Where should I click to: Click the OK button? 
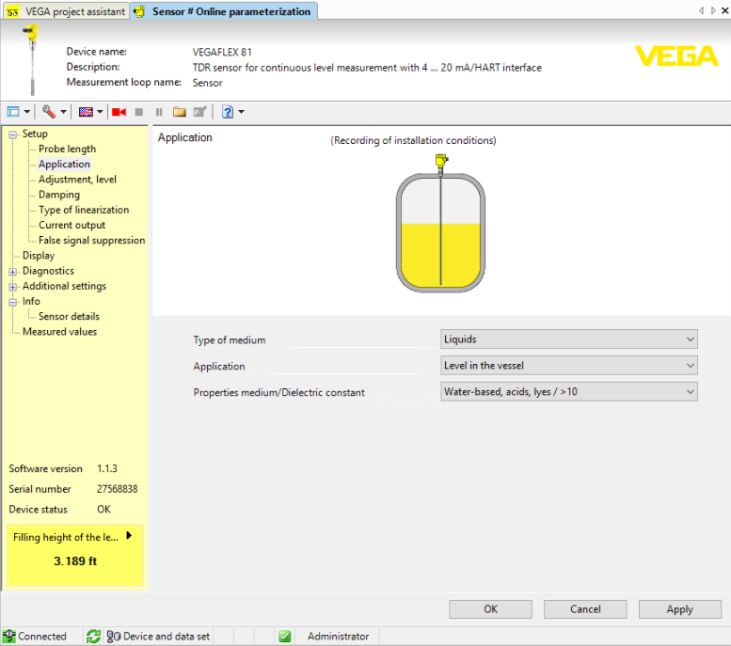(x=490, y=609)
